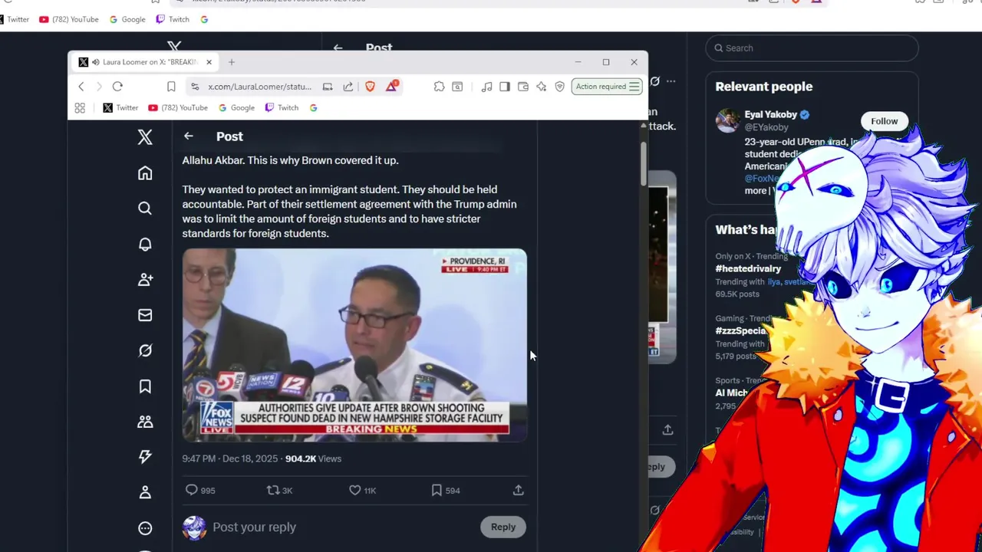Open the Action required browser menu
This screenshot has height=552, width=982.
607,87
